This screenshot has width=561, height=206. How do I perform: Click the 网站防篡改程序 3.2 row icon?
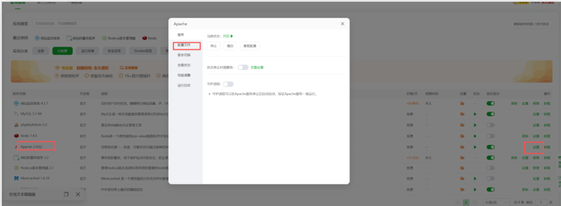pyautogui.click(x=16, y=157)
